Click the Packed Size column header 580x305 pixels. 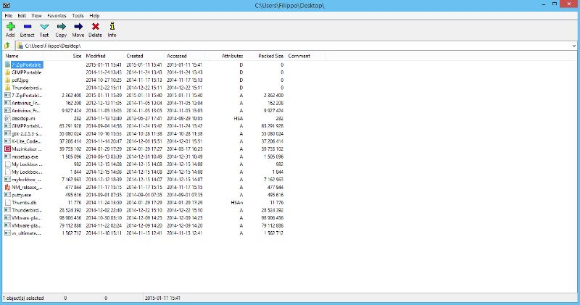pos(270,56)
